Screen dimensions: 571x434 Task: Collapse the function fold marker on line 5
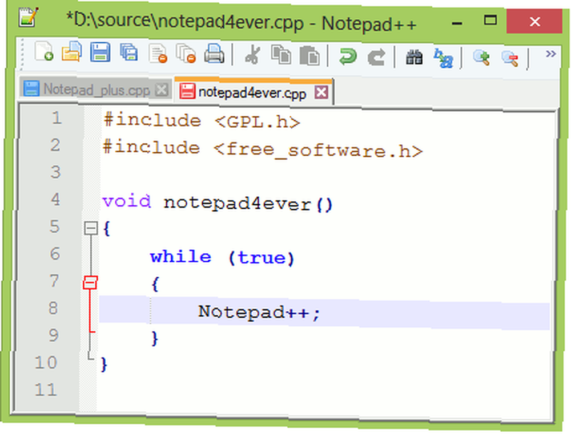pos(91,229)
